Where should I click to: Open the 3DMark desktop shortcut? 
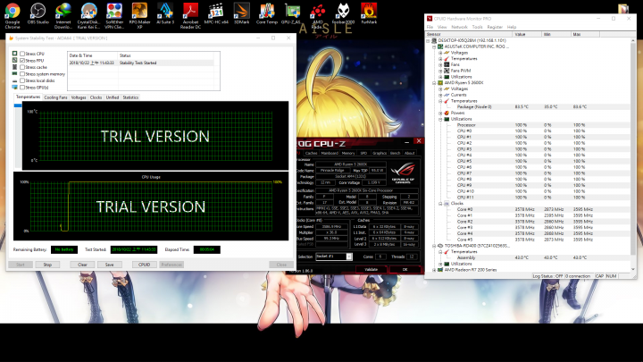[241, 14]
